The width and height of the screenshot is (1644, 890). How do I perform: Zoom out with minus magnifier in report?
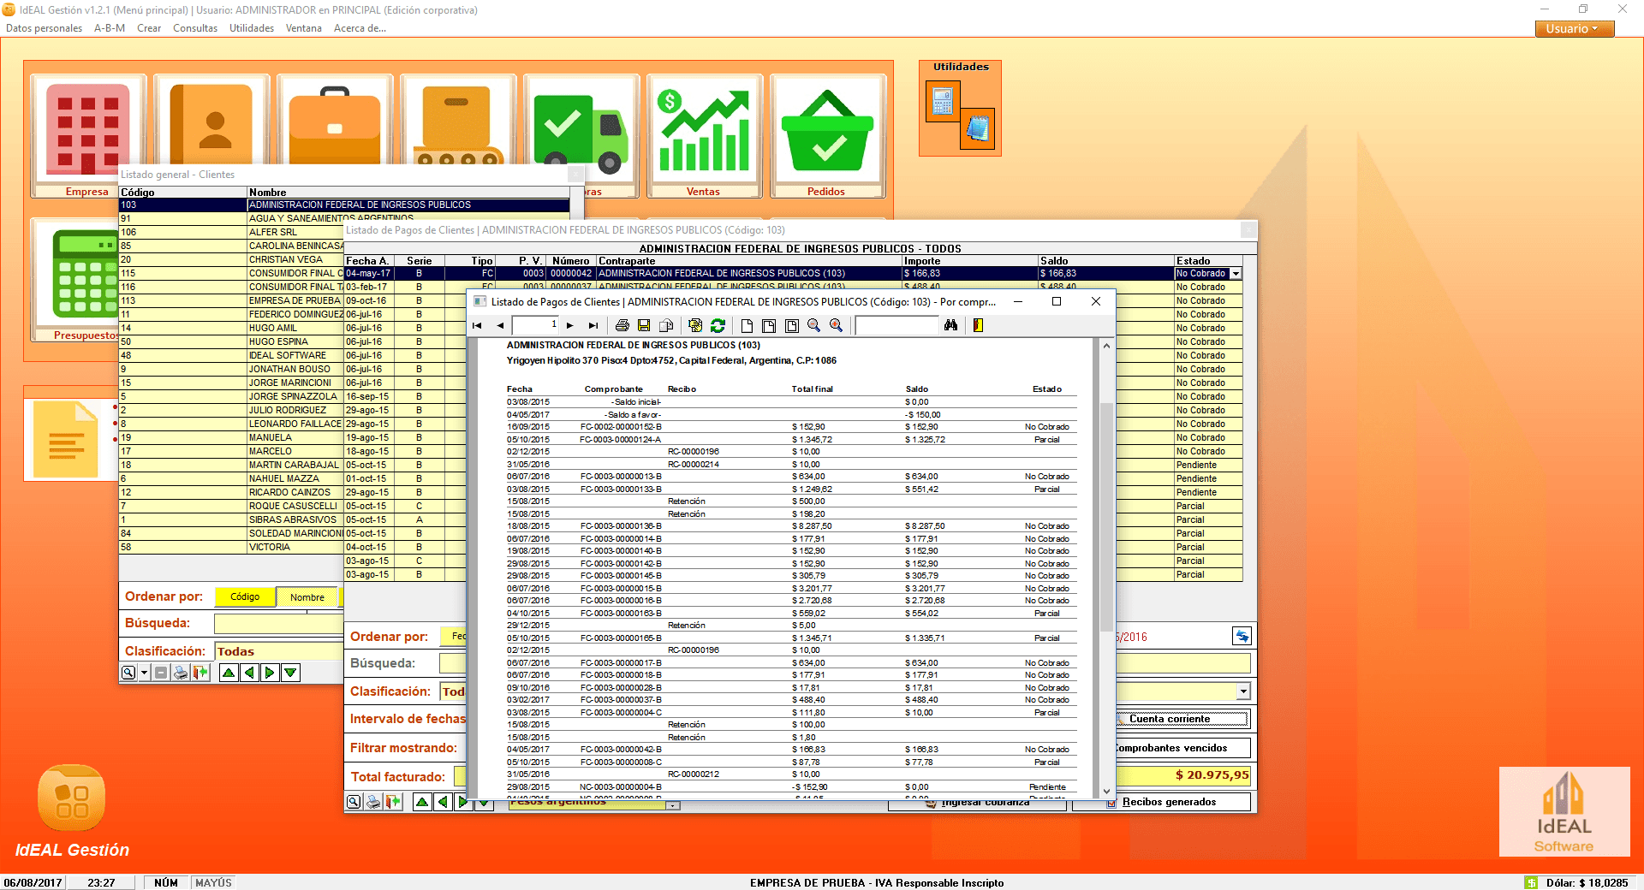point(813,326)
